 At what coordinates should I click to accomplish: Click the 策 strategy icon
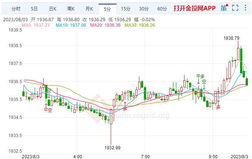point(224,8)
